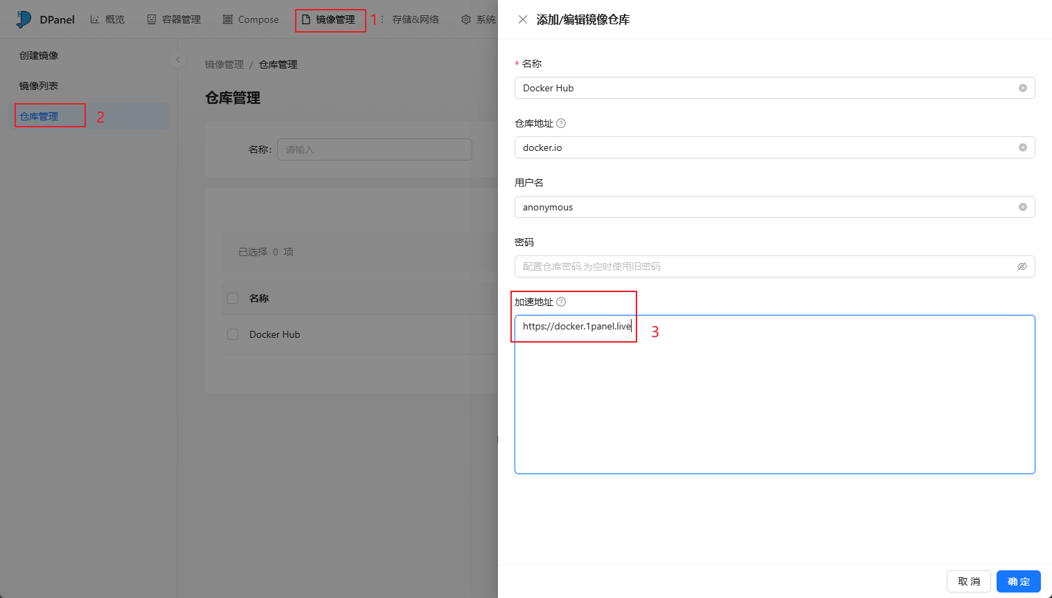Image resolution: width=1052 pixels, height=598 pixels.
Task: Open the 容器管理 top menu
Action: point(174,19)
